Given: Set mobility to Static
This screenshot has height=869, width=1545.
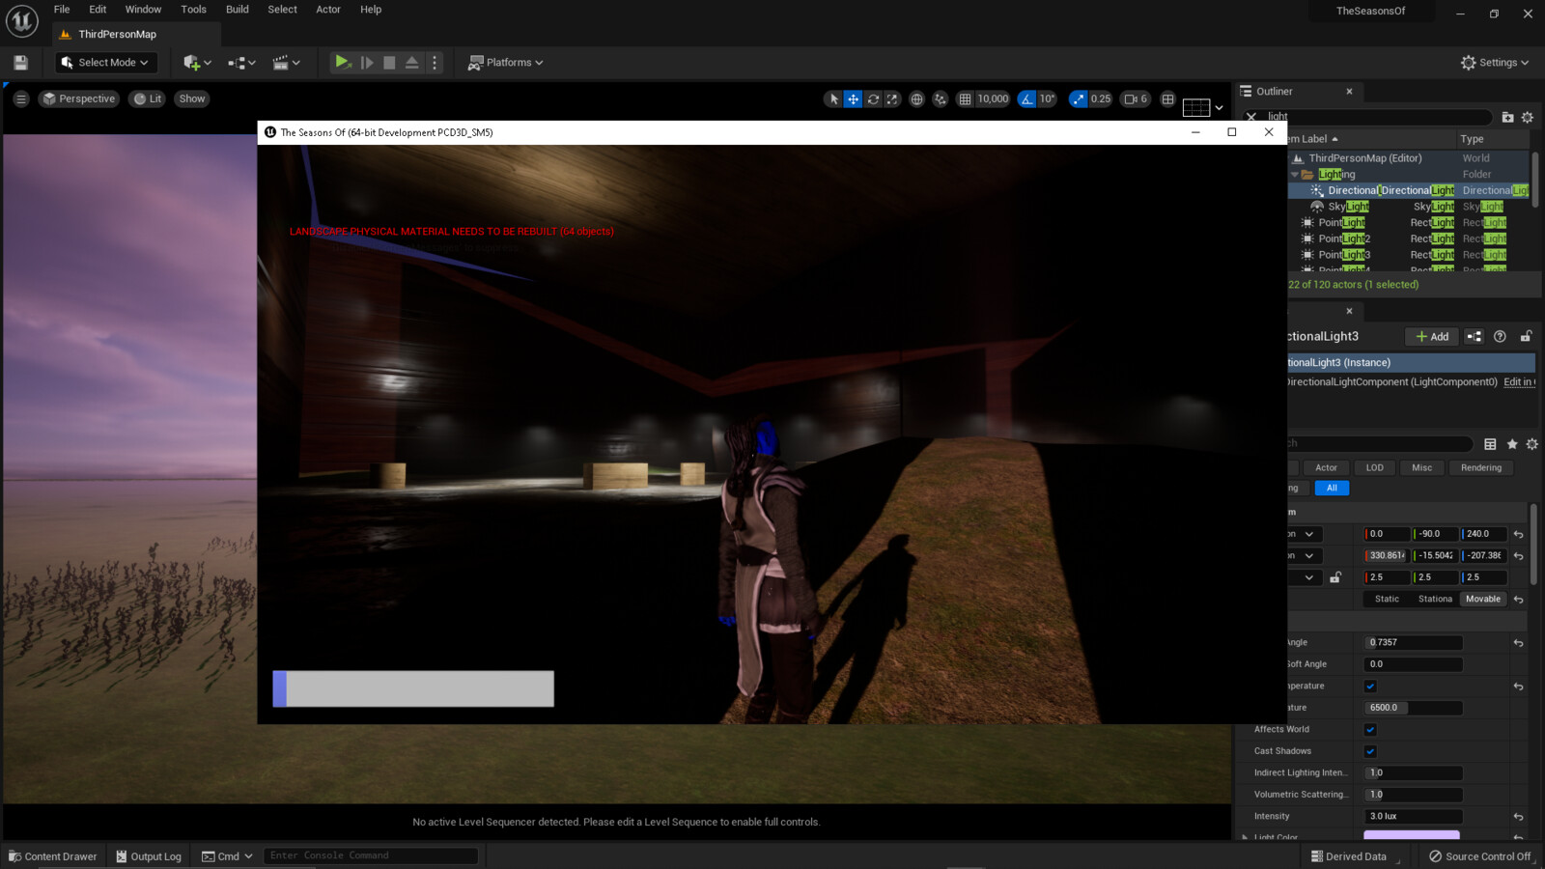Looking at the screenshot, I should [1387, 600].
